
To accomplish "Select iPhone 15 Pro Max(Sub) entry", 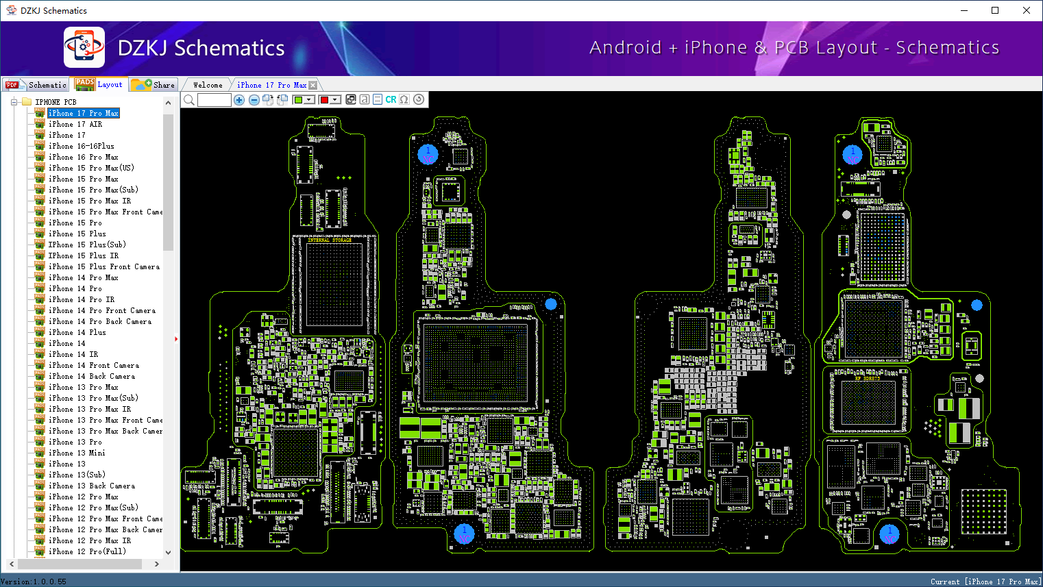I will point(93,190).
